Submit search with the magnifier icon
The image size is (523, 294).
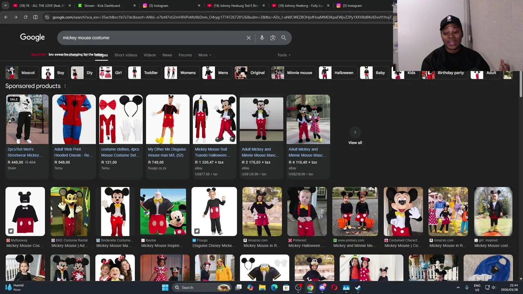click(284, 38)
